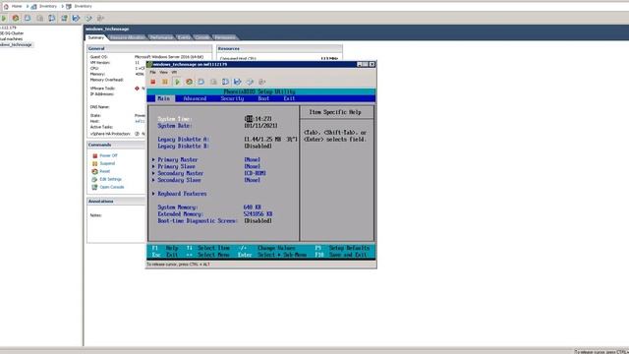Click System Date value 01/11/2021
629x354 pixels.
(260, 126)
